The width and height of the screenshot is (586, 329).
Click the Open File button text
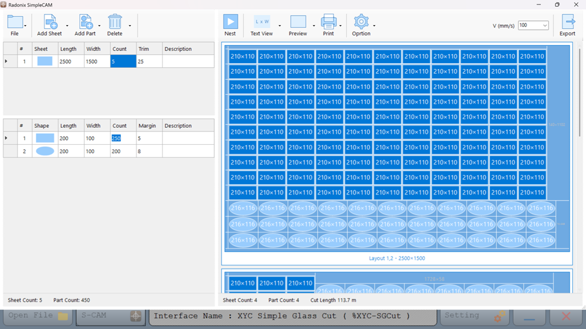[31, 315]
